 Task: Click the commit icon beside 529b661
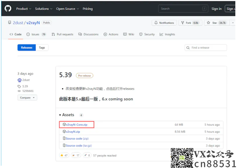pos(19,91)
